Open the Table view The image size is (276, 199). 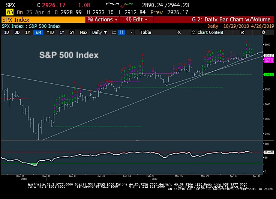[x=145, y=32]
